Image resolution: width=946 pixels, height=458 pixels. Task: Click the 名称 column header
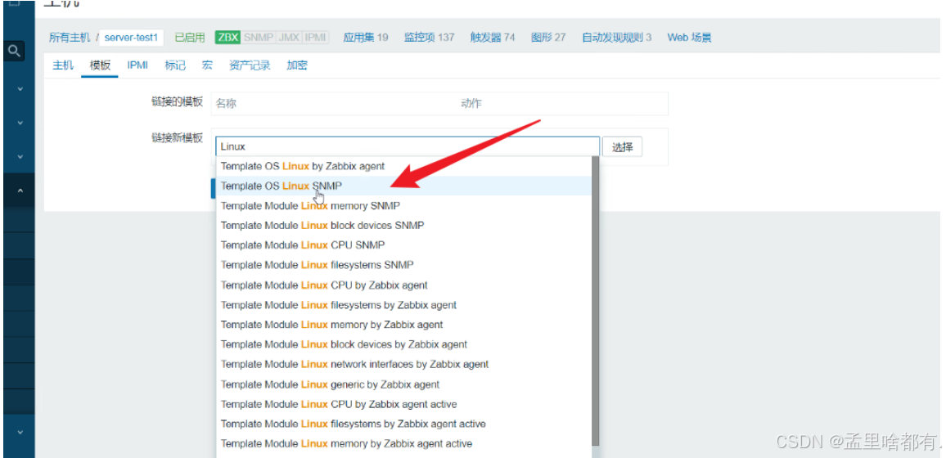pos(226,104)
